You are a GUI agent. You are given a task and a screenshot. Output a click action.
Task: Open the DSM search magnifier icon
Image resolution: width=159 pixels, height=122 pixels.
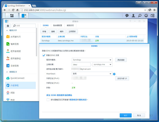[x=140, y=16]
